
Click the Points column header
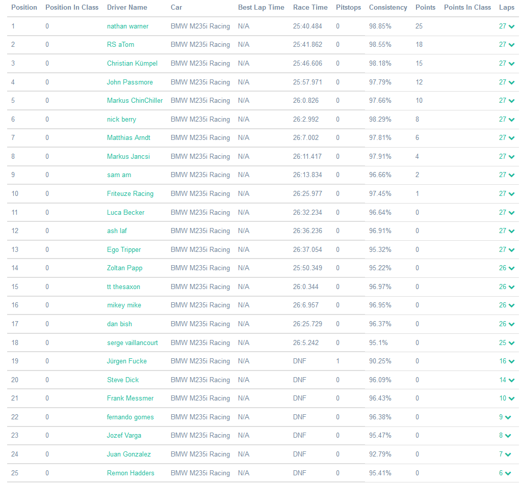coord(425,8)
